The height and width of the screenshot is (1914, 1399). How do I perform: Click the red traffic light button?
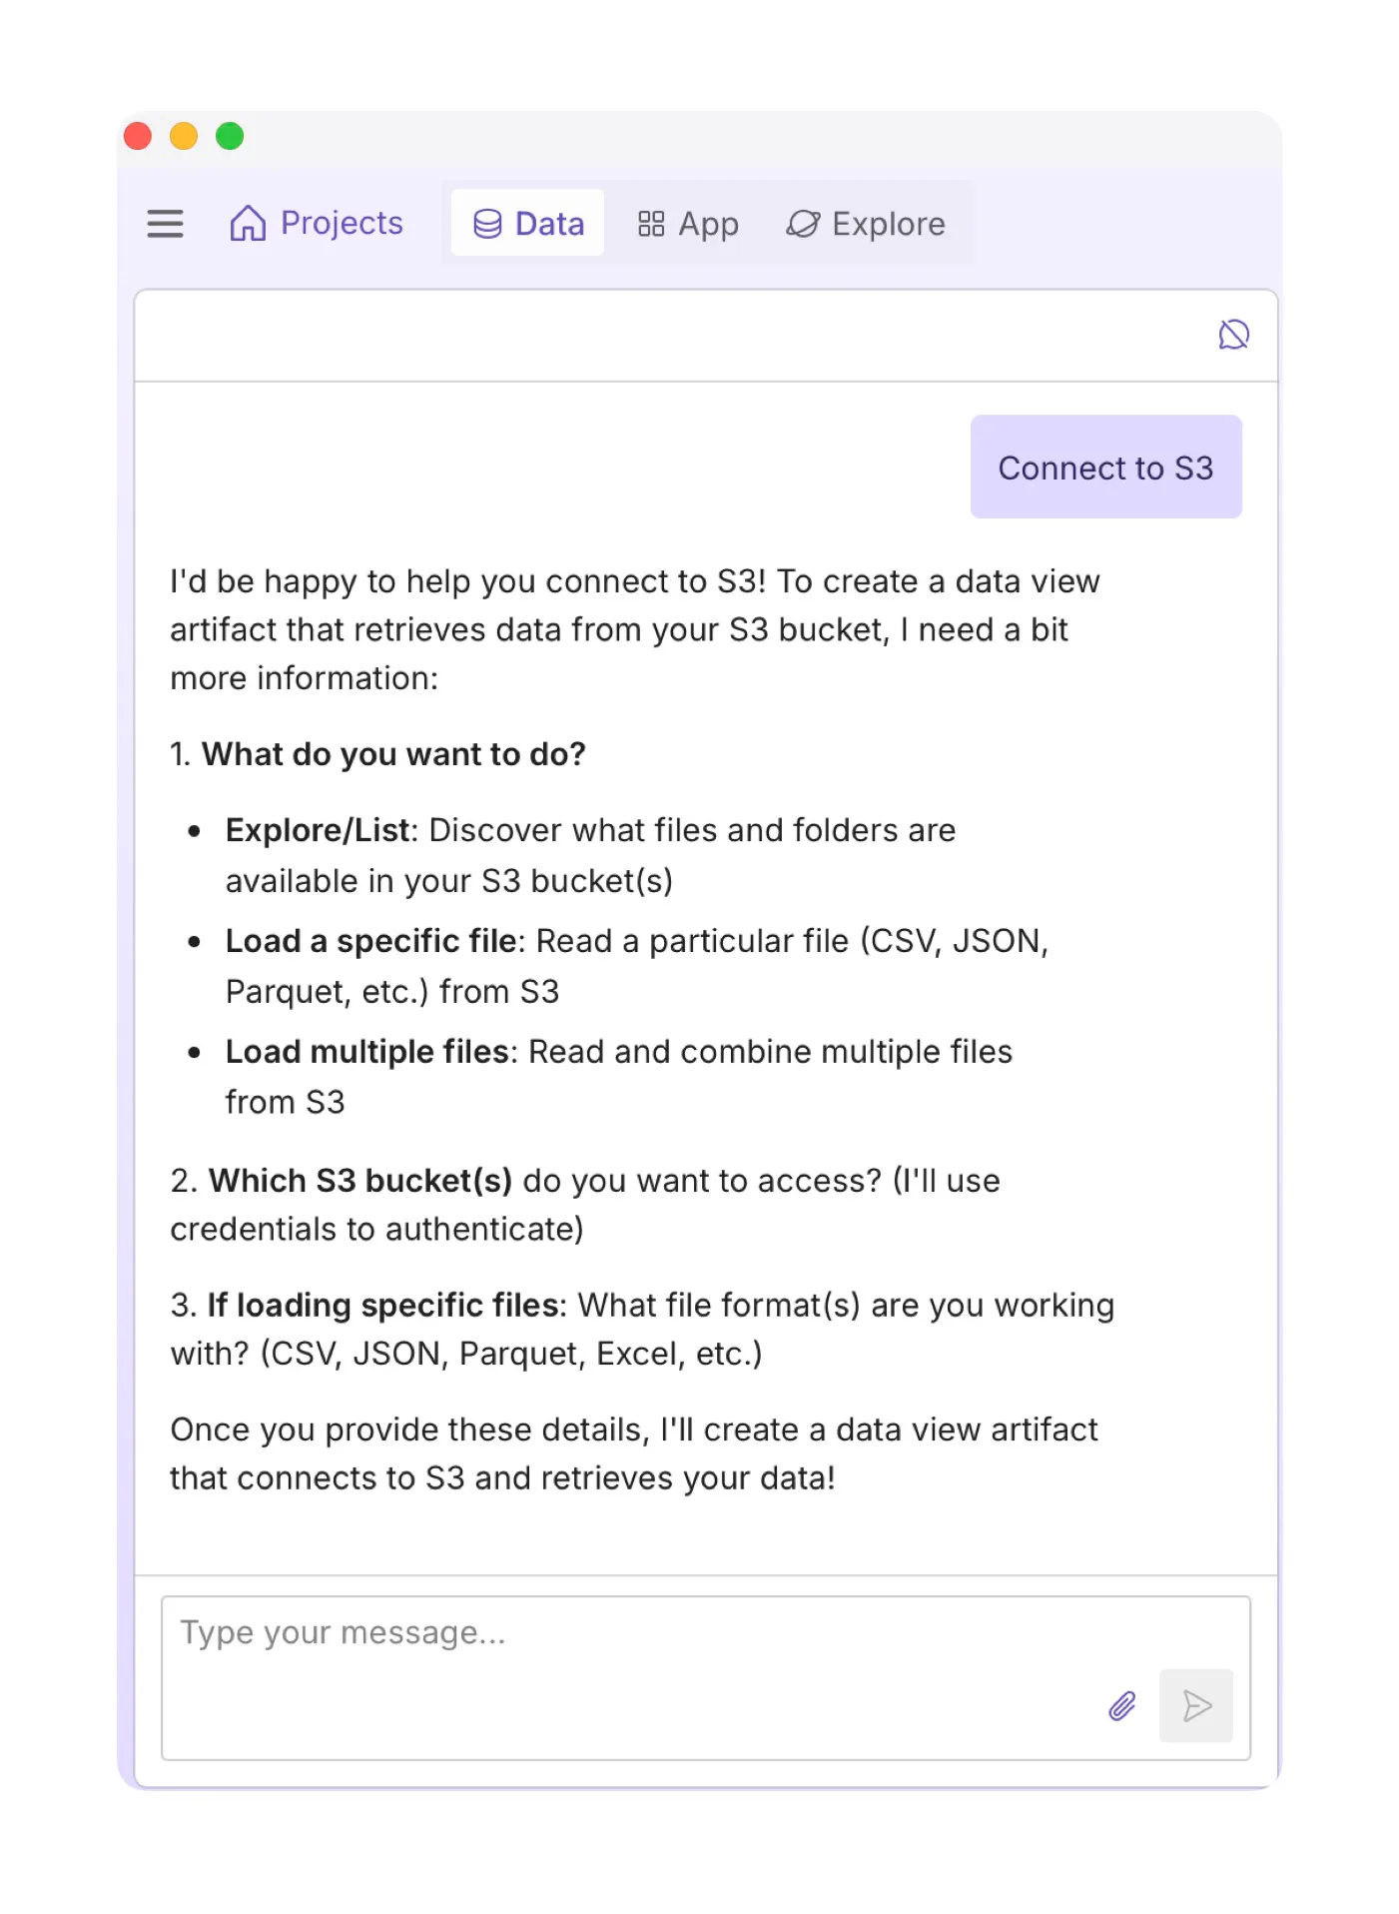pos(137,136)
